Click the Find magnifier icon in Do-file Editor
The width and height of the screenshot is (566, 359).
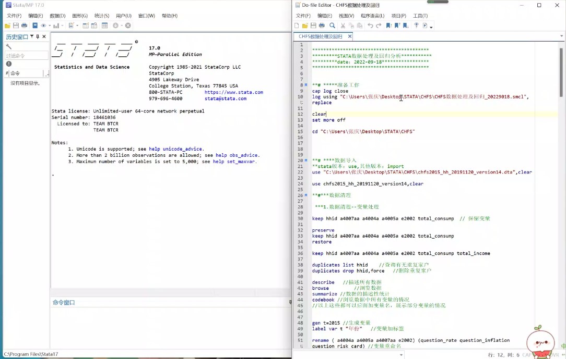(332, 26)
